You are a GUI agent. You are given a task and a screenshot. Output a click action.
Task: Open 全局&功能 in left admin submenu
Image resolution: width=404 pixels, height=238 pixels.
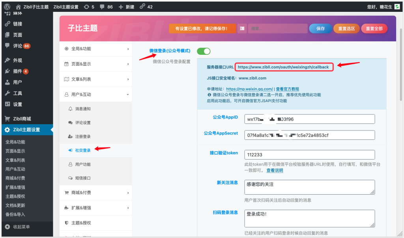15,142
